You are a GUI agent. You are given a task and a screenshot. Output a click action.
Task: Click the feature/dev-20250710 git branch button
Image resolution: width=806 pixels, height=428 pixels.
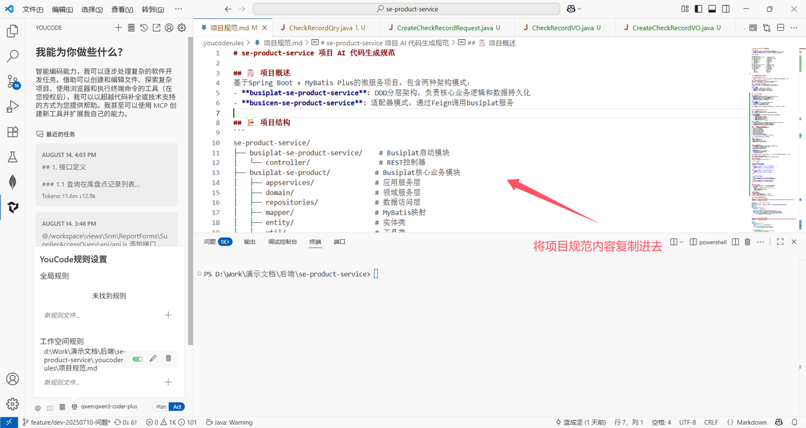66,422
